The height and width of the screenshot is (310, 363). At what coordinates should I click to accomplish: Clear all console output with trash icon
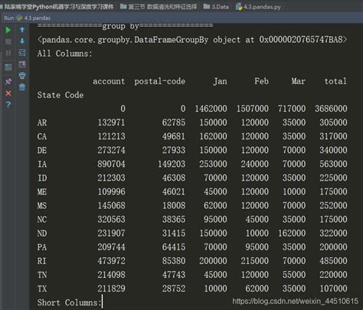click(22, 87)
